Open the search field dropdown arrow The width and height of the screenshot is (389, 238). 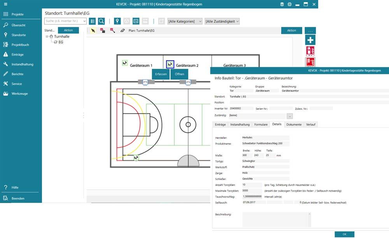pos(84,21)
